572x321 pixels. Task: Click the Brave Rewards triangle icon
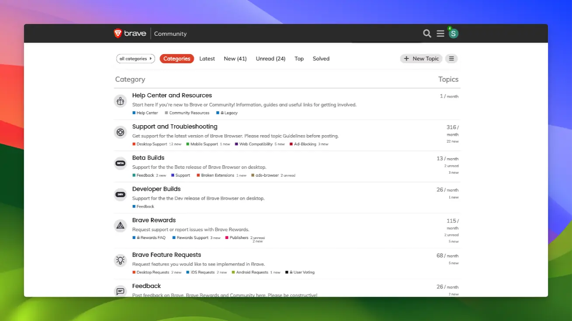click(x=120, y=225)
